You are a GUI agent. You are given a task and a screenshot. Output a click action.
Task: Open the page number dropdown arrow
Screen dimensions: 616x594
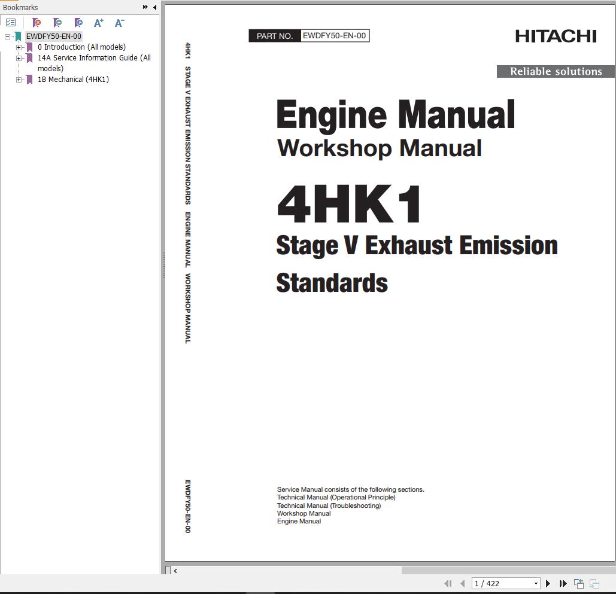(536, 583)
